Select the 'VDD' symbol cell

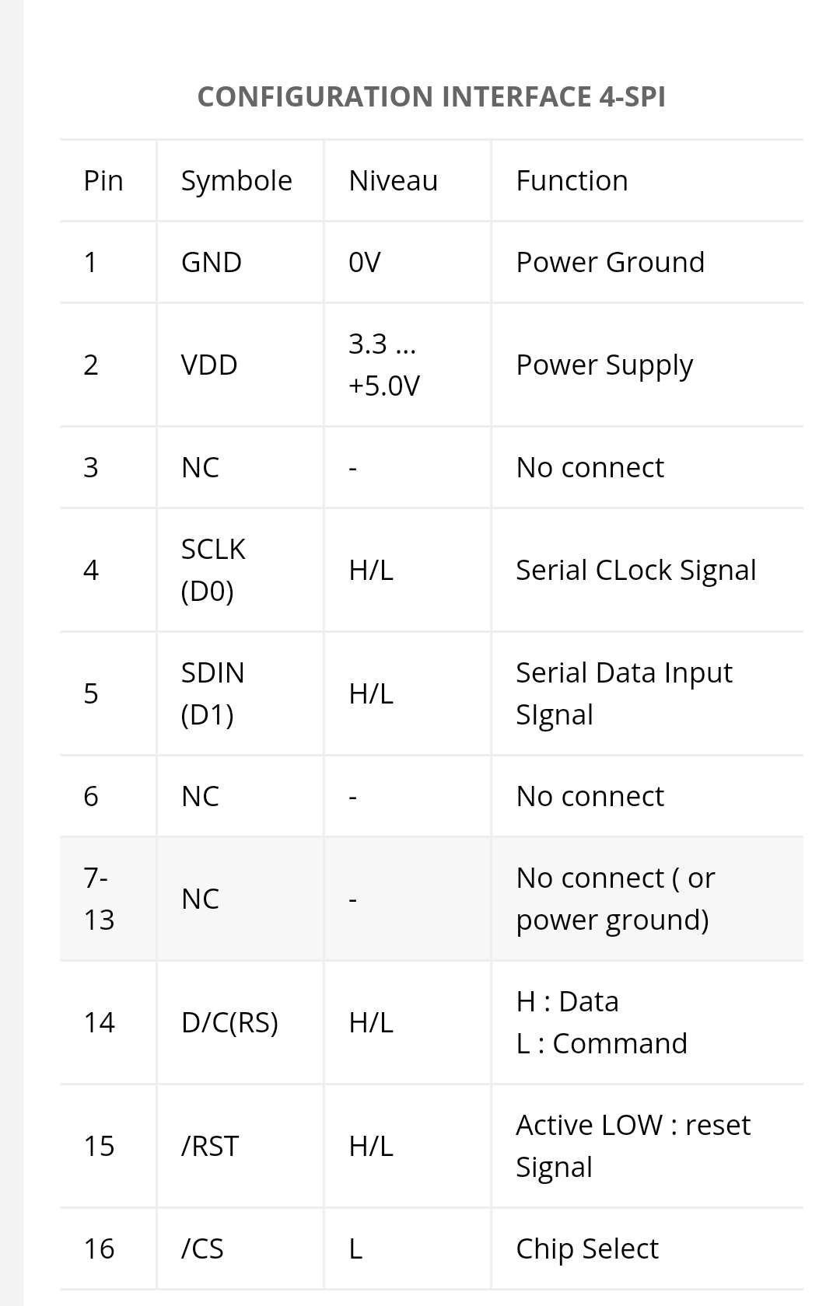[209, 365]
